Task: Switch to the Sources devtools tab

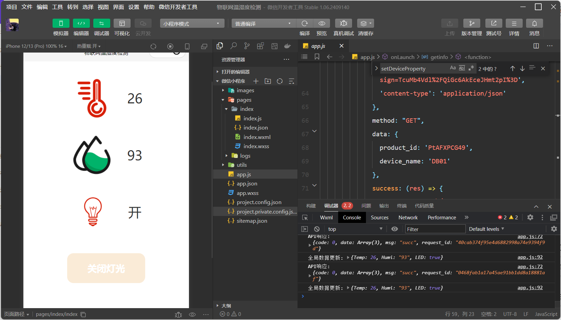Action: (x=380, y=218)
